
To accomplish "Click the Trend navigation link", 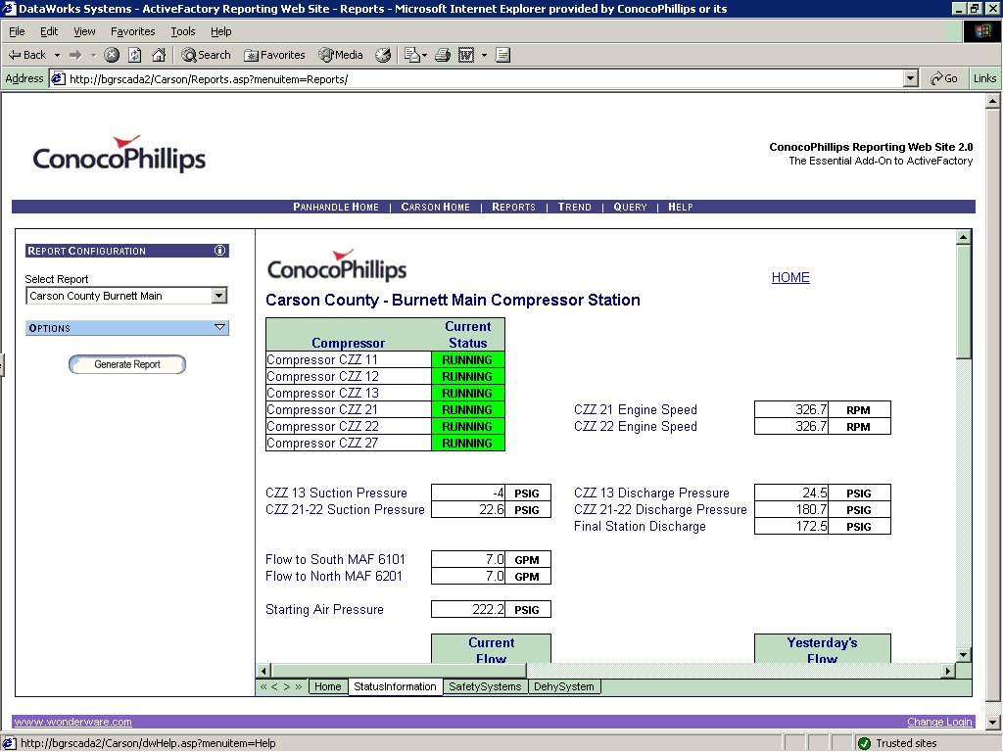I will pyautogui.click(x=575, y=207).
